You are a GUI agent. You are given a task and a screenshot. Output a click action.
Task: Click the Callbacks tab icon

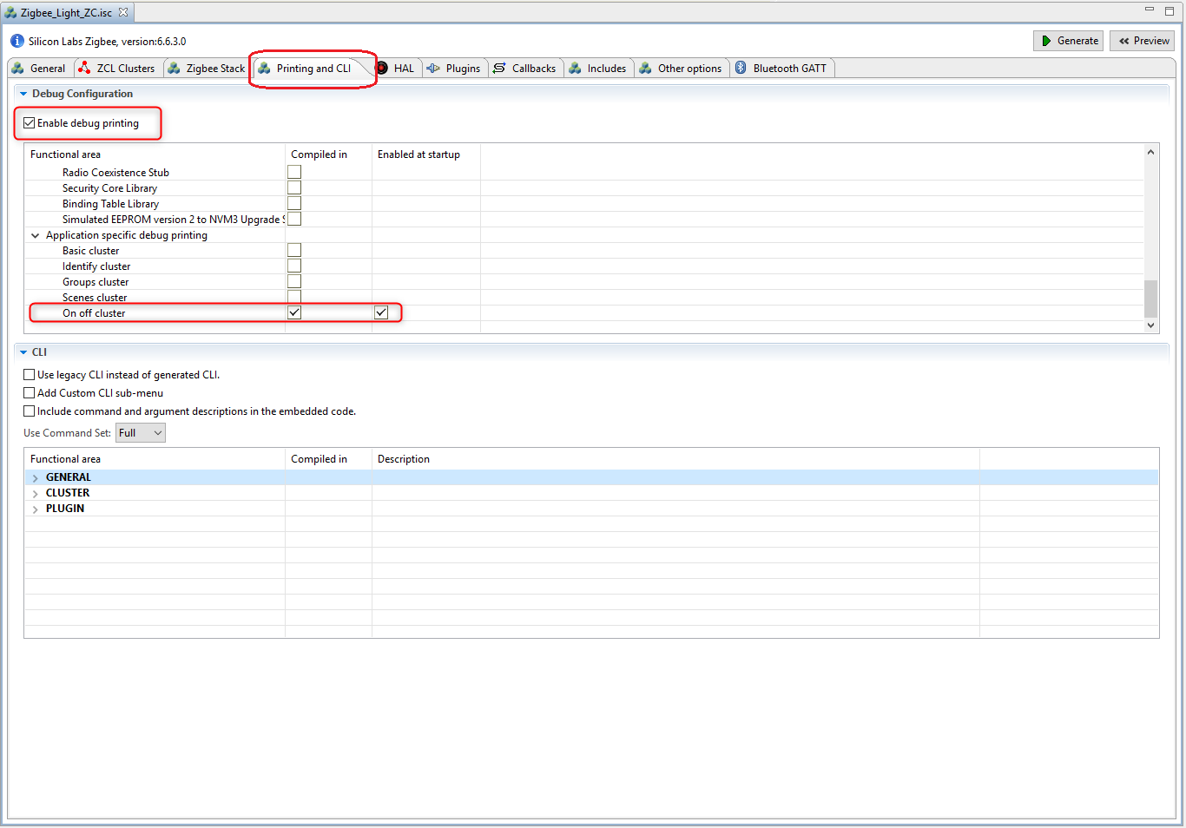coord(499,68)
